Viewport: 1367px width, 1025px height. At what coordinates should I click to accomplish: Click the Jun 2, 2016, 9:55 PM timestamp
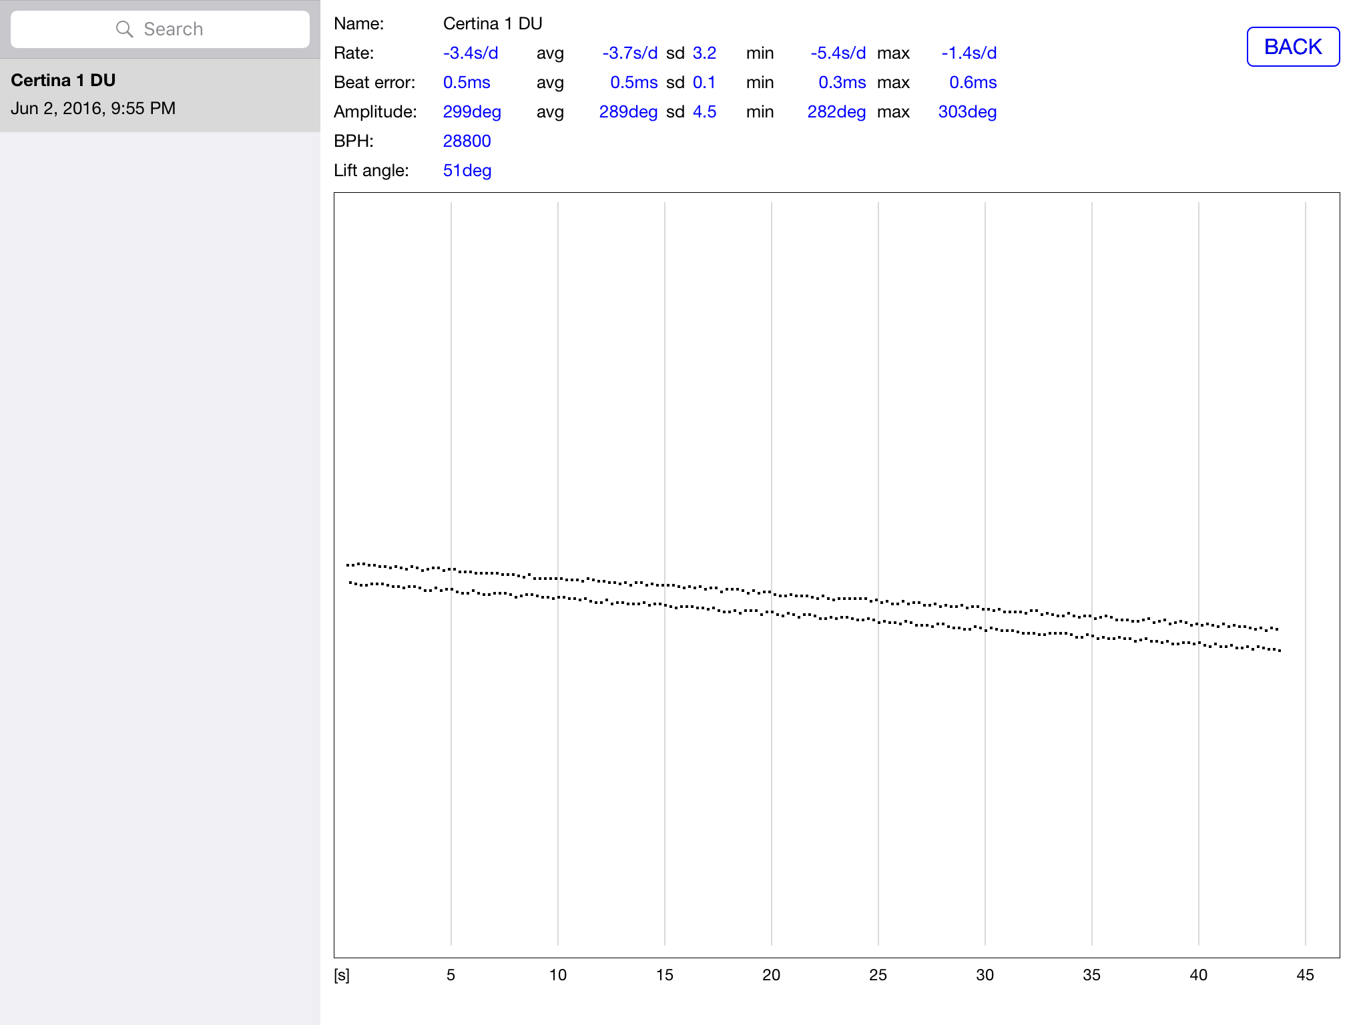pos(93,108)
